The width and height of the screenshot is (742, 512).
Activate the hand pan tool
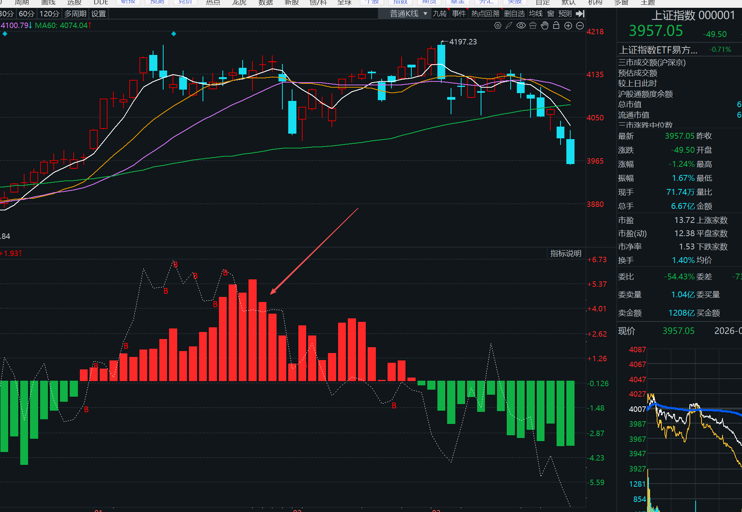coord(545,26)
